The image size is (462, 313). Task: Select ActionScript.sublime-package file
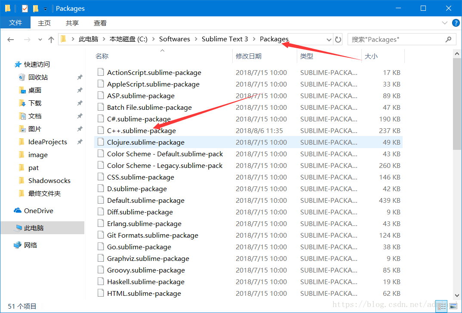tap(154, 73)
